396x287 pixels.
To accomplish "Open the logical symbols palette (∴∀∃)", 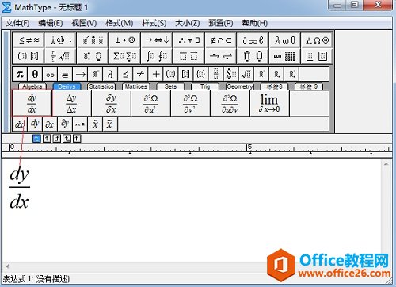I will 189,40.
